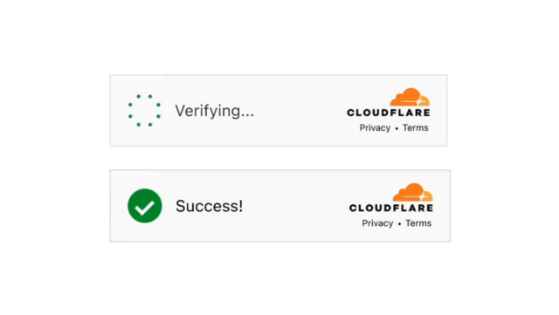Image resolution: width=559 pixels, height=315 pixels.
Task: Click the CLOUDFLARE wordmark in Verifying widget
Action: click(x=389, y=113)
